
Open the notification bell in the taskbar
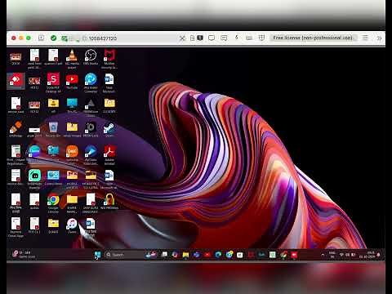(x=379, y=255)
